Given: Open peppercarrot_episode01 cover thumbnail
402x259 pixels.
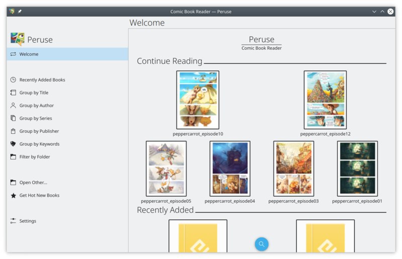Looking at the screenshot, I should coord(357,168).
